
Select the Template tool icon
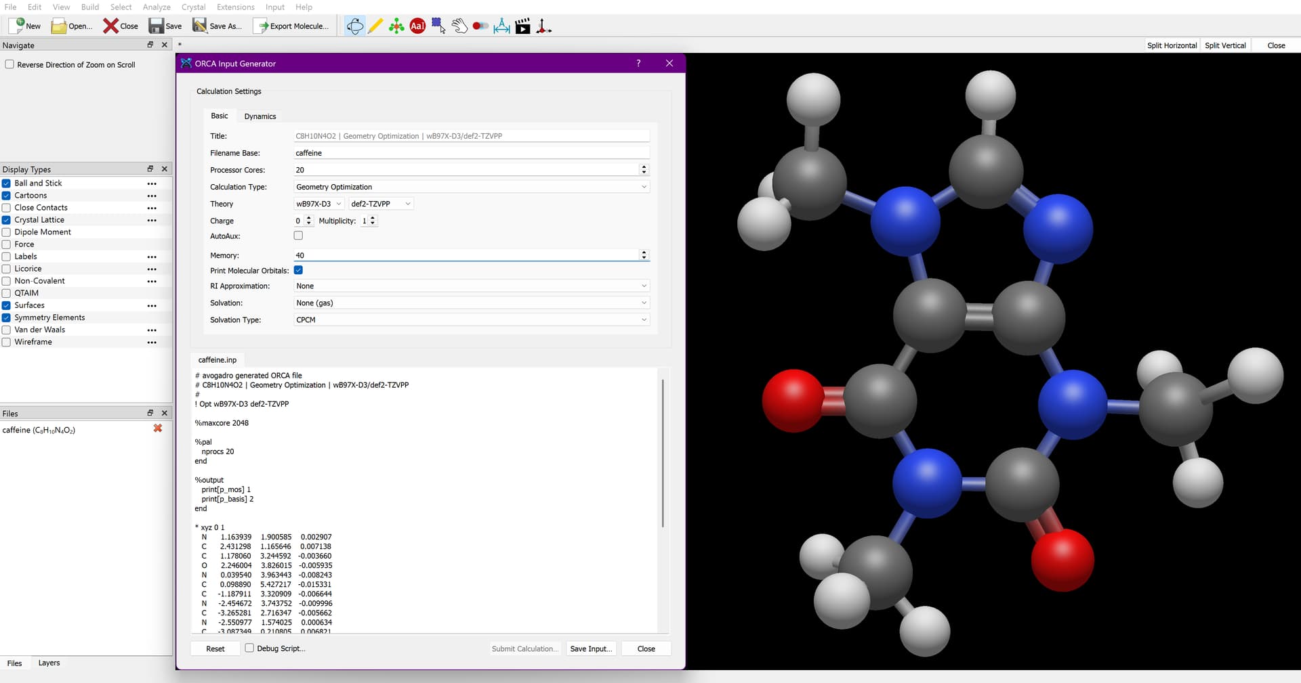pyautogui.click(x=396, y=26)
